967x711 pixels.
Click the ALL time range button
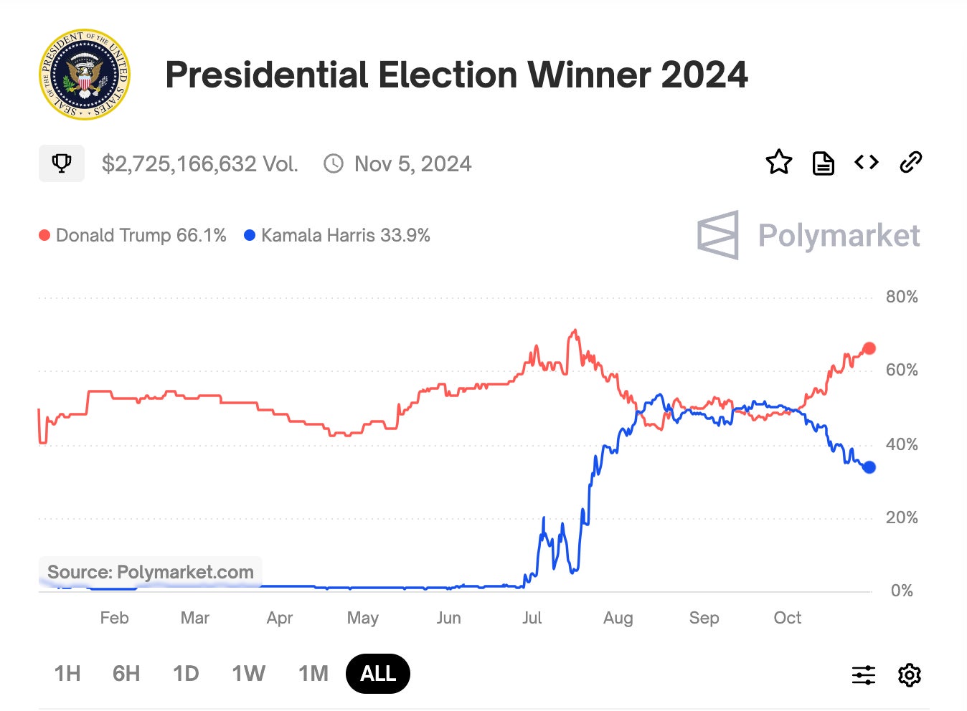click(x=377, y=673)
